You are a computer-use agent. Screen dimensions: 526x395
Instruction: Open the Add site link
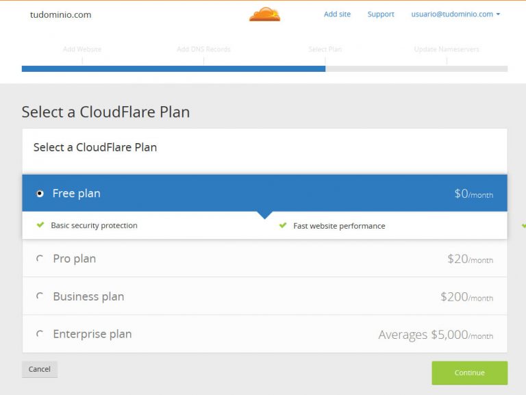[x=337, y=14]
